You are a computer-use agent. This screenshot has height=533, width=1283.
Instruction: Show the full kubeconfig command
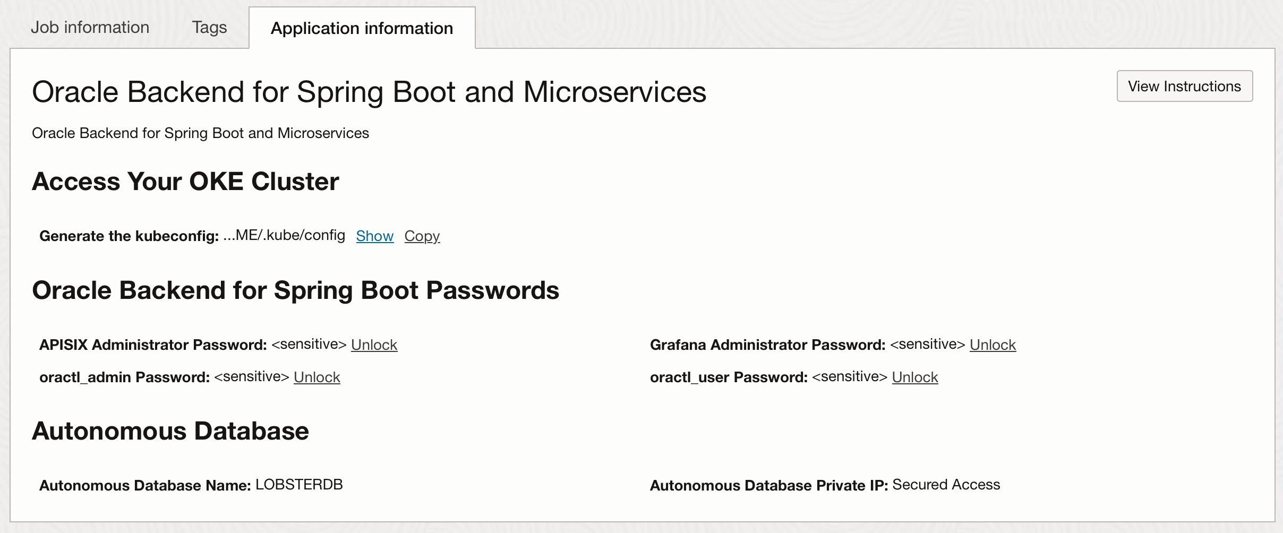coord(374,236)
